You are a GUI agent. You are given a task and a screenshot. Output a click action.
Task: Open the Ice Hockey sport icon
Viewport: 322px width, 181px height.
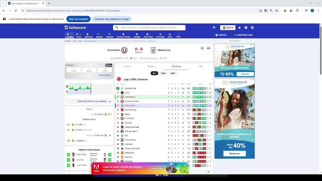pos(160,35)
